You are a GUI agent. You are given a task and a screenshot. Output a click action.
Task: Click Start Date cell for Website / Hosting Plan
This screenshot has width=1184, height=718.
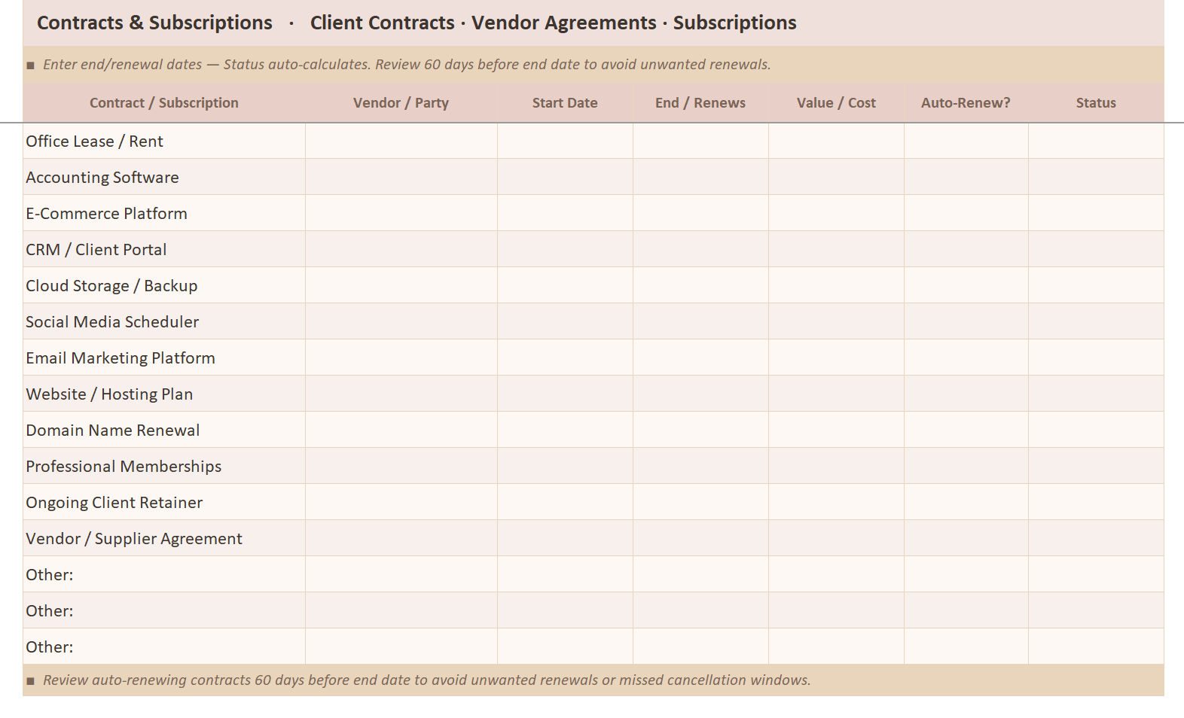pyautogui.click(x=565, y=394)
